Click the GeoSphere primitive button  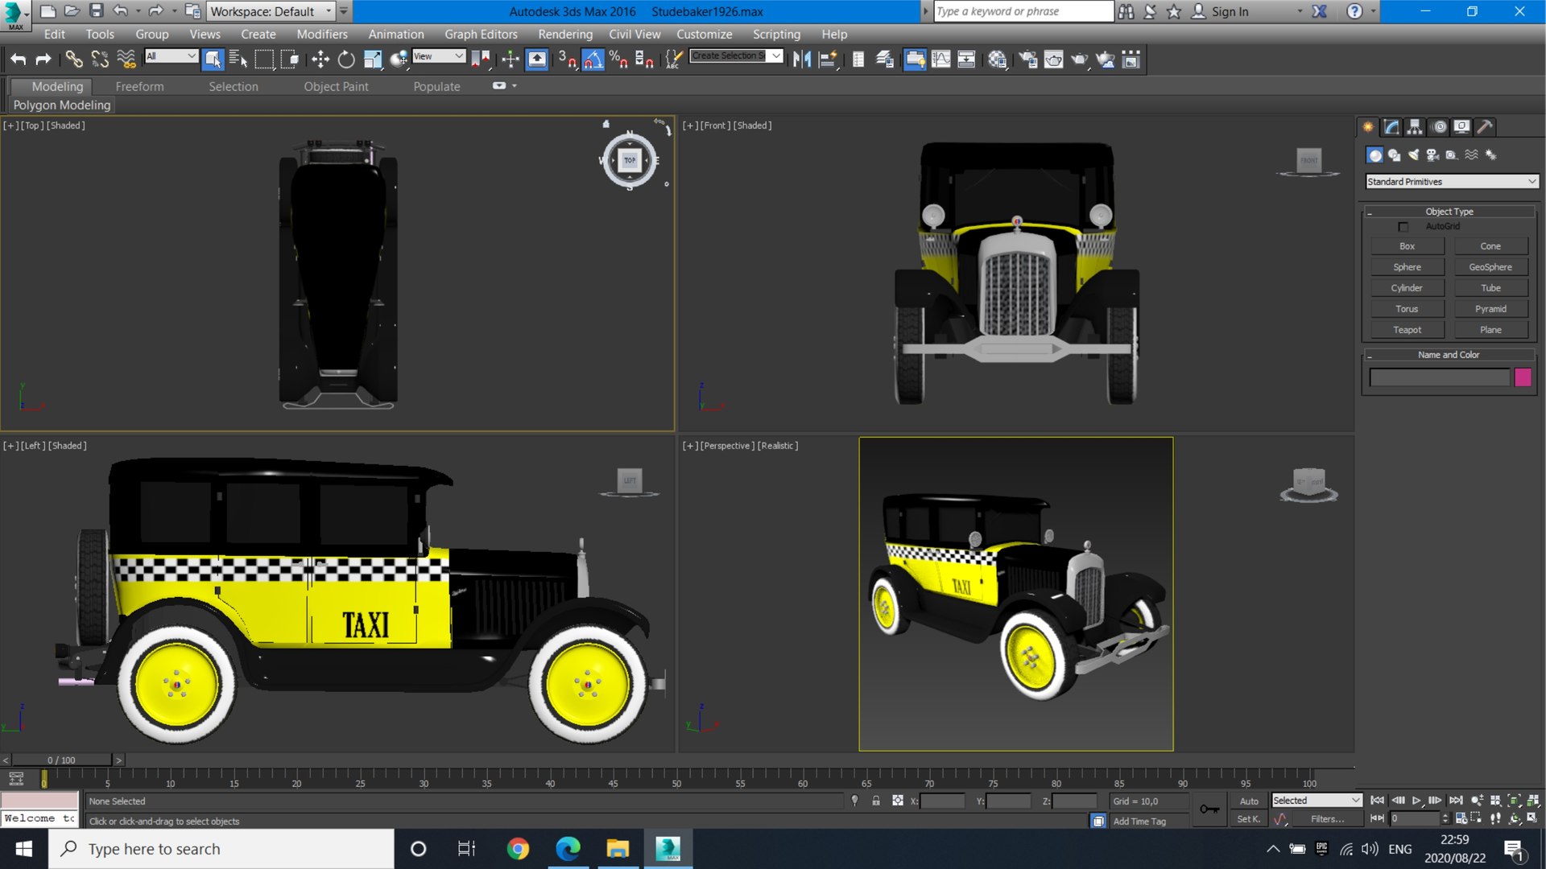coord(1490,267)
